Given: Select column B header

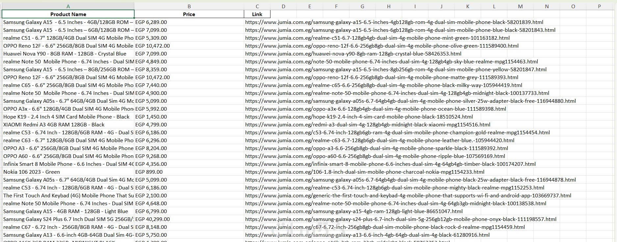Looking at the screenshot, I should (189, 6).
